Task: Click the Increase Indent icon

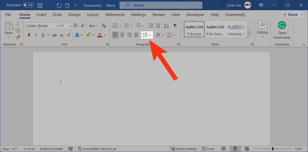Action: tap(158, 26)
